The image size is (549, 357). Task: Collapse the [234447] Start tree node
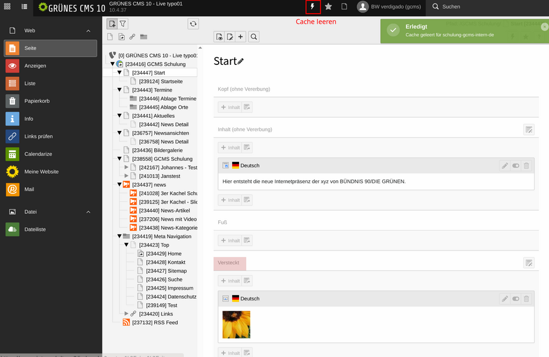[119, 73]
